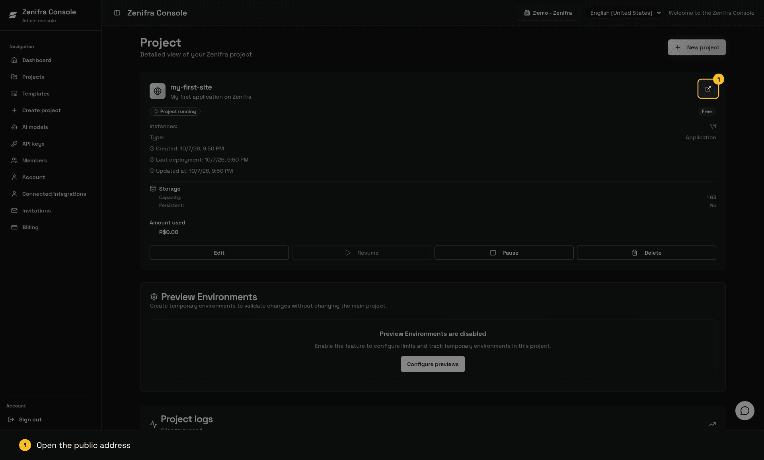Click the Billing card icon
The width and height of the screenshot is (764, 460).
coord(14,227)
